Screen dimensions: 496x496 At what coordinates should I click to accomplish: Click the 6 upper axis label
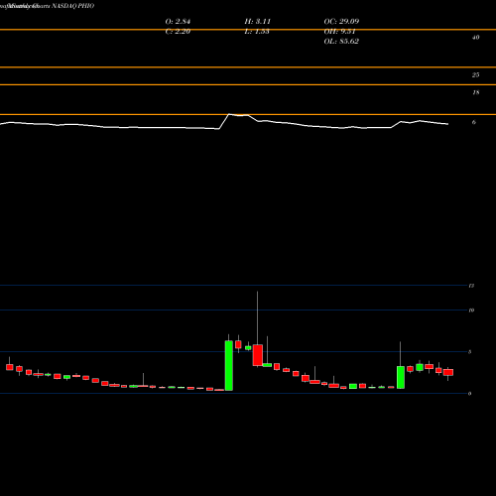[x=474, y=122]
